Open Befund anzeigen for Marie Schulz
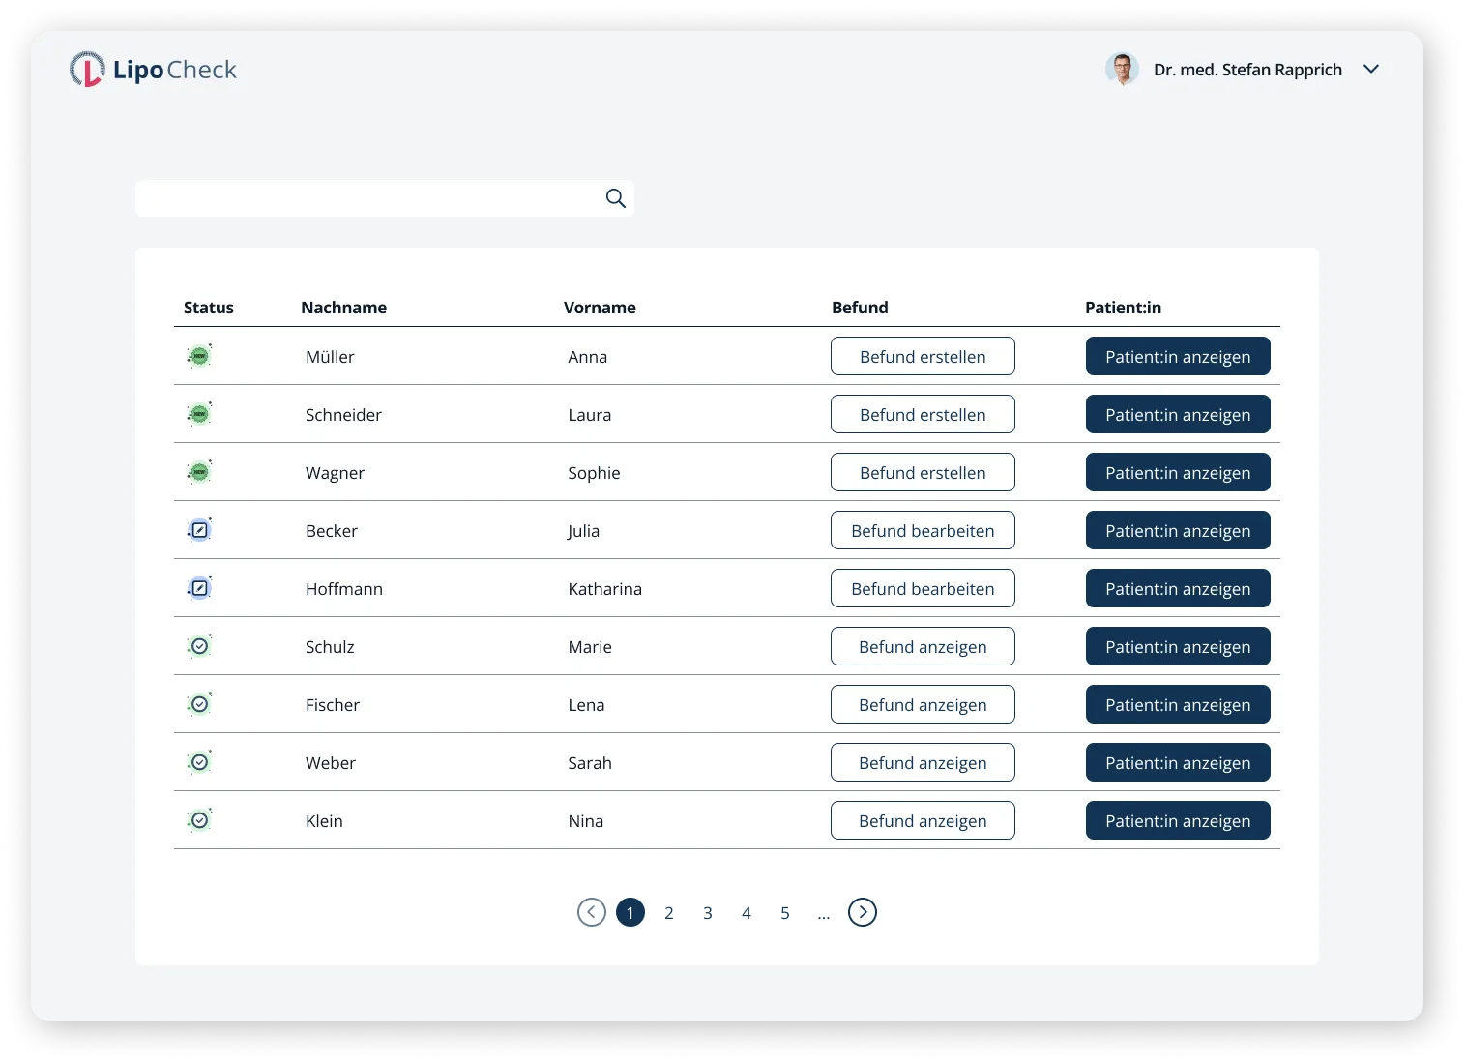 pyautogui.click(x=922, y=646)
